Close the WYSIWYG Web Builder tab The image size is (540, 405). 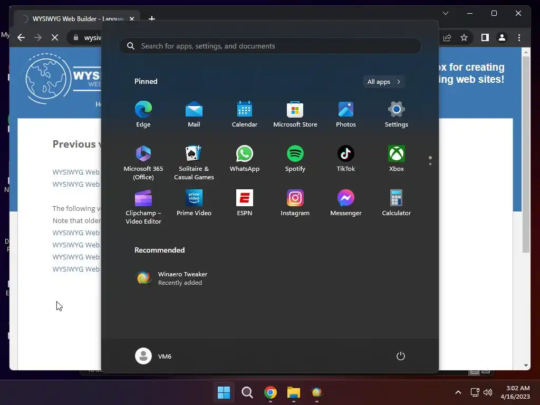click(x=131, y=18)
